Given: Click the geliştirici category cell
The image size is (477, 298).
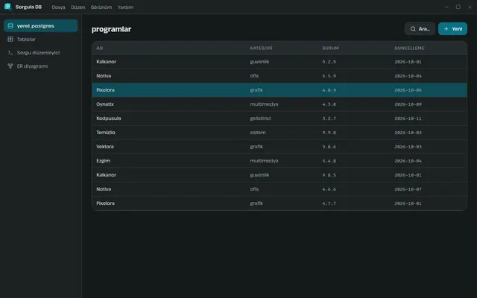Looking at the screenshot, I should coord(260,118).
